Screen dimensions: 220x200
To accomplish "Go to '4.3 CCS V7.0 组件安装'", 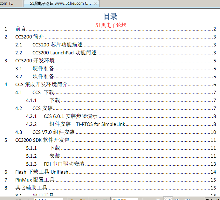I will [116, 132].
